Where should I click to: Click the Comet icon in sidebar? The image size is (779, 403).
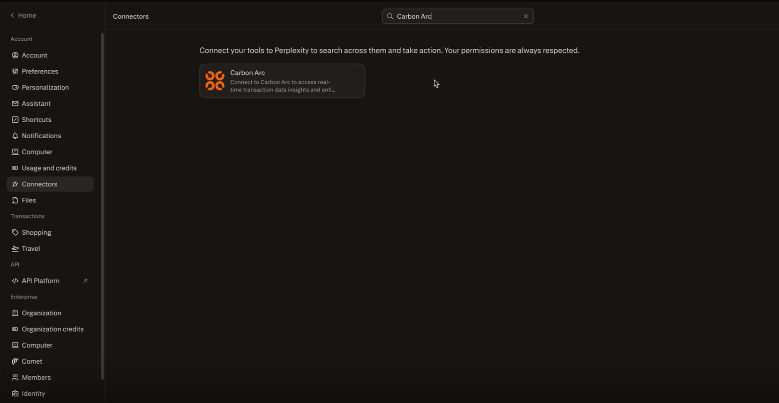pos(15,361)
